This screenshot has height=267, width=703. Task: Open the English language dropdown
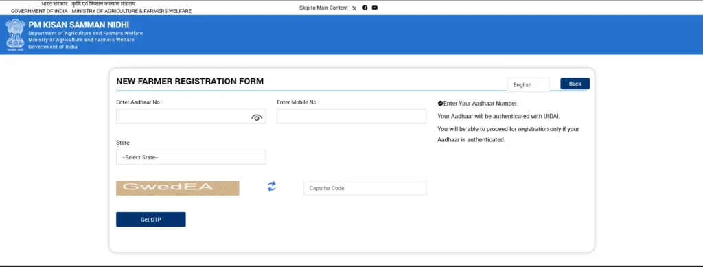(528, 84)
